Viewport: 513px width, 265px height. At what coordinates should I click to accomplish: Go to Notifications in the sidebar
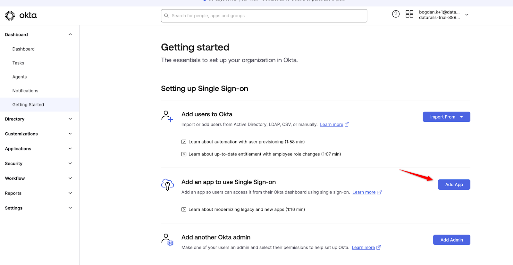pyautogui.click(x=25, y=91)
